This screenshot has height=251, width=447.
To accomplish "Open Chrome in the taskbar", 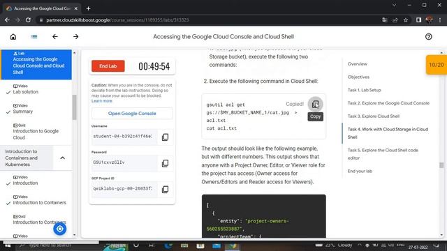I will pos(233,245).
